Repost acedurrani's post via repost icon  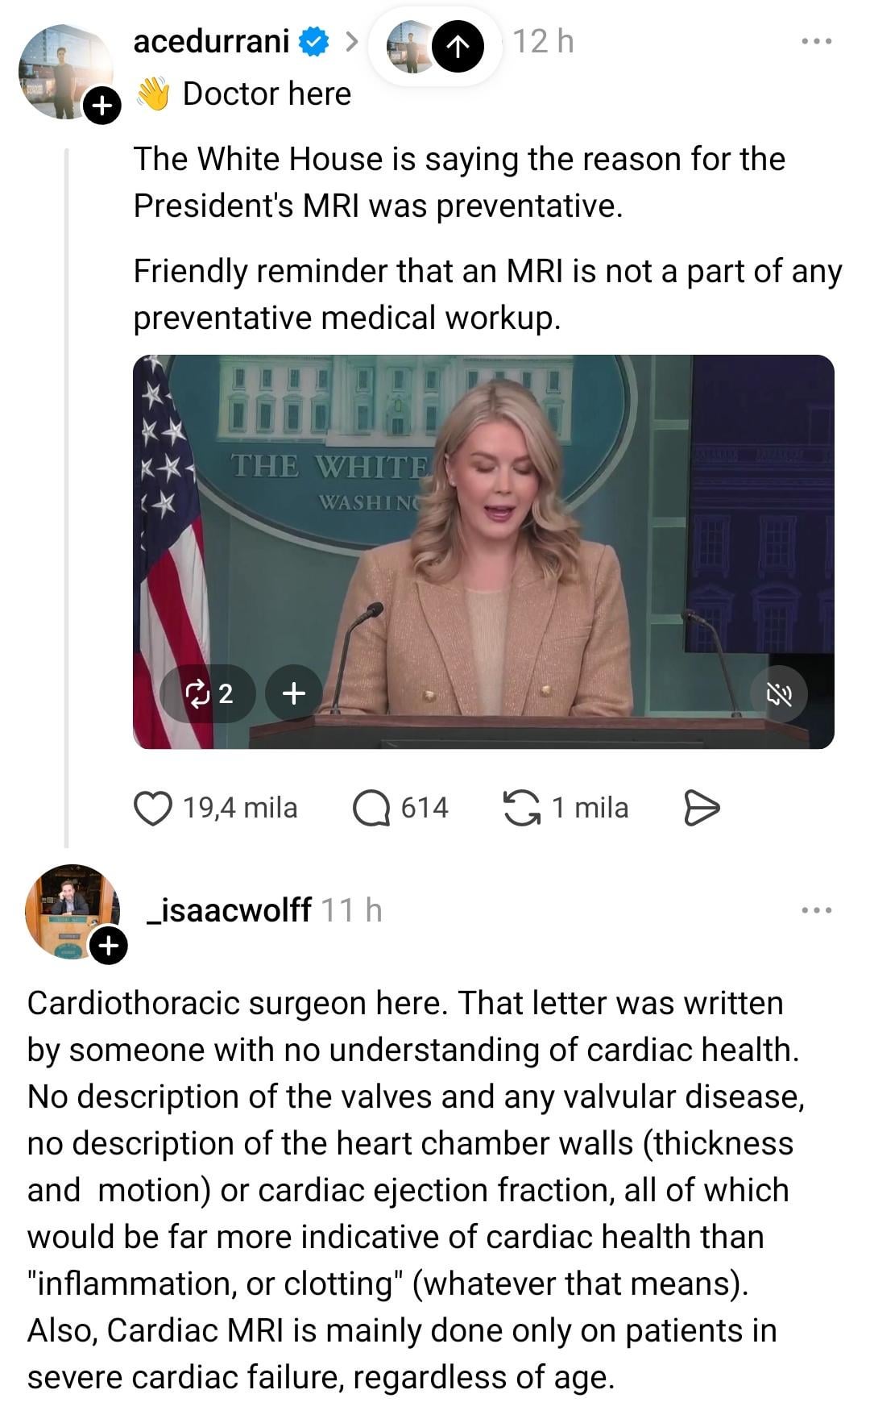coord(521,809)
